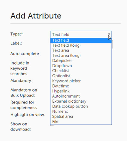
Task: Choose Hyperlink from the list
Action: coord(81,91)
